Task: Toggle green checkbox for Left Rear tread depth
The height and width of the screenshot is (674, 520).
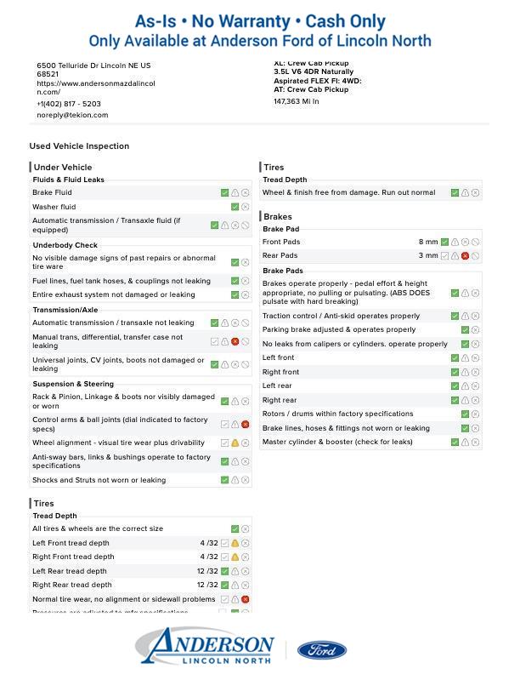Action: [225, 571]
